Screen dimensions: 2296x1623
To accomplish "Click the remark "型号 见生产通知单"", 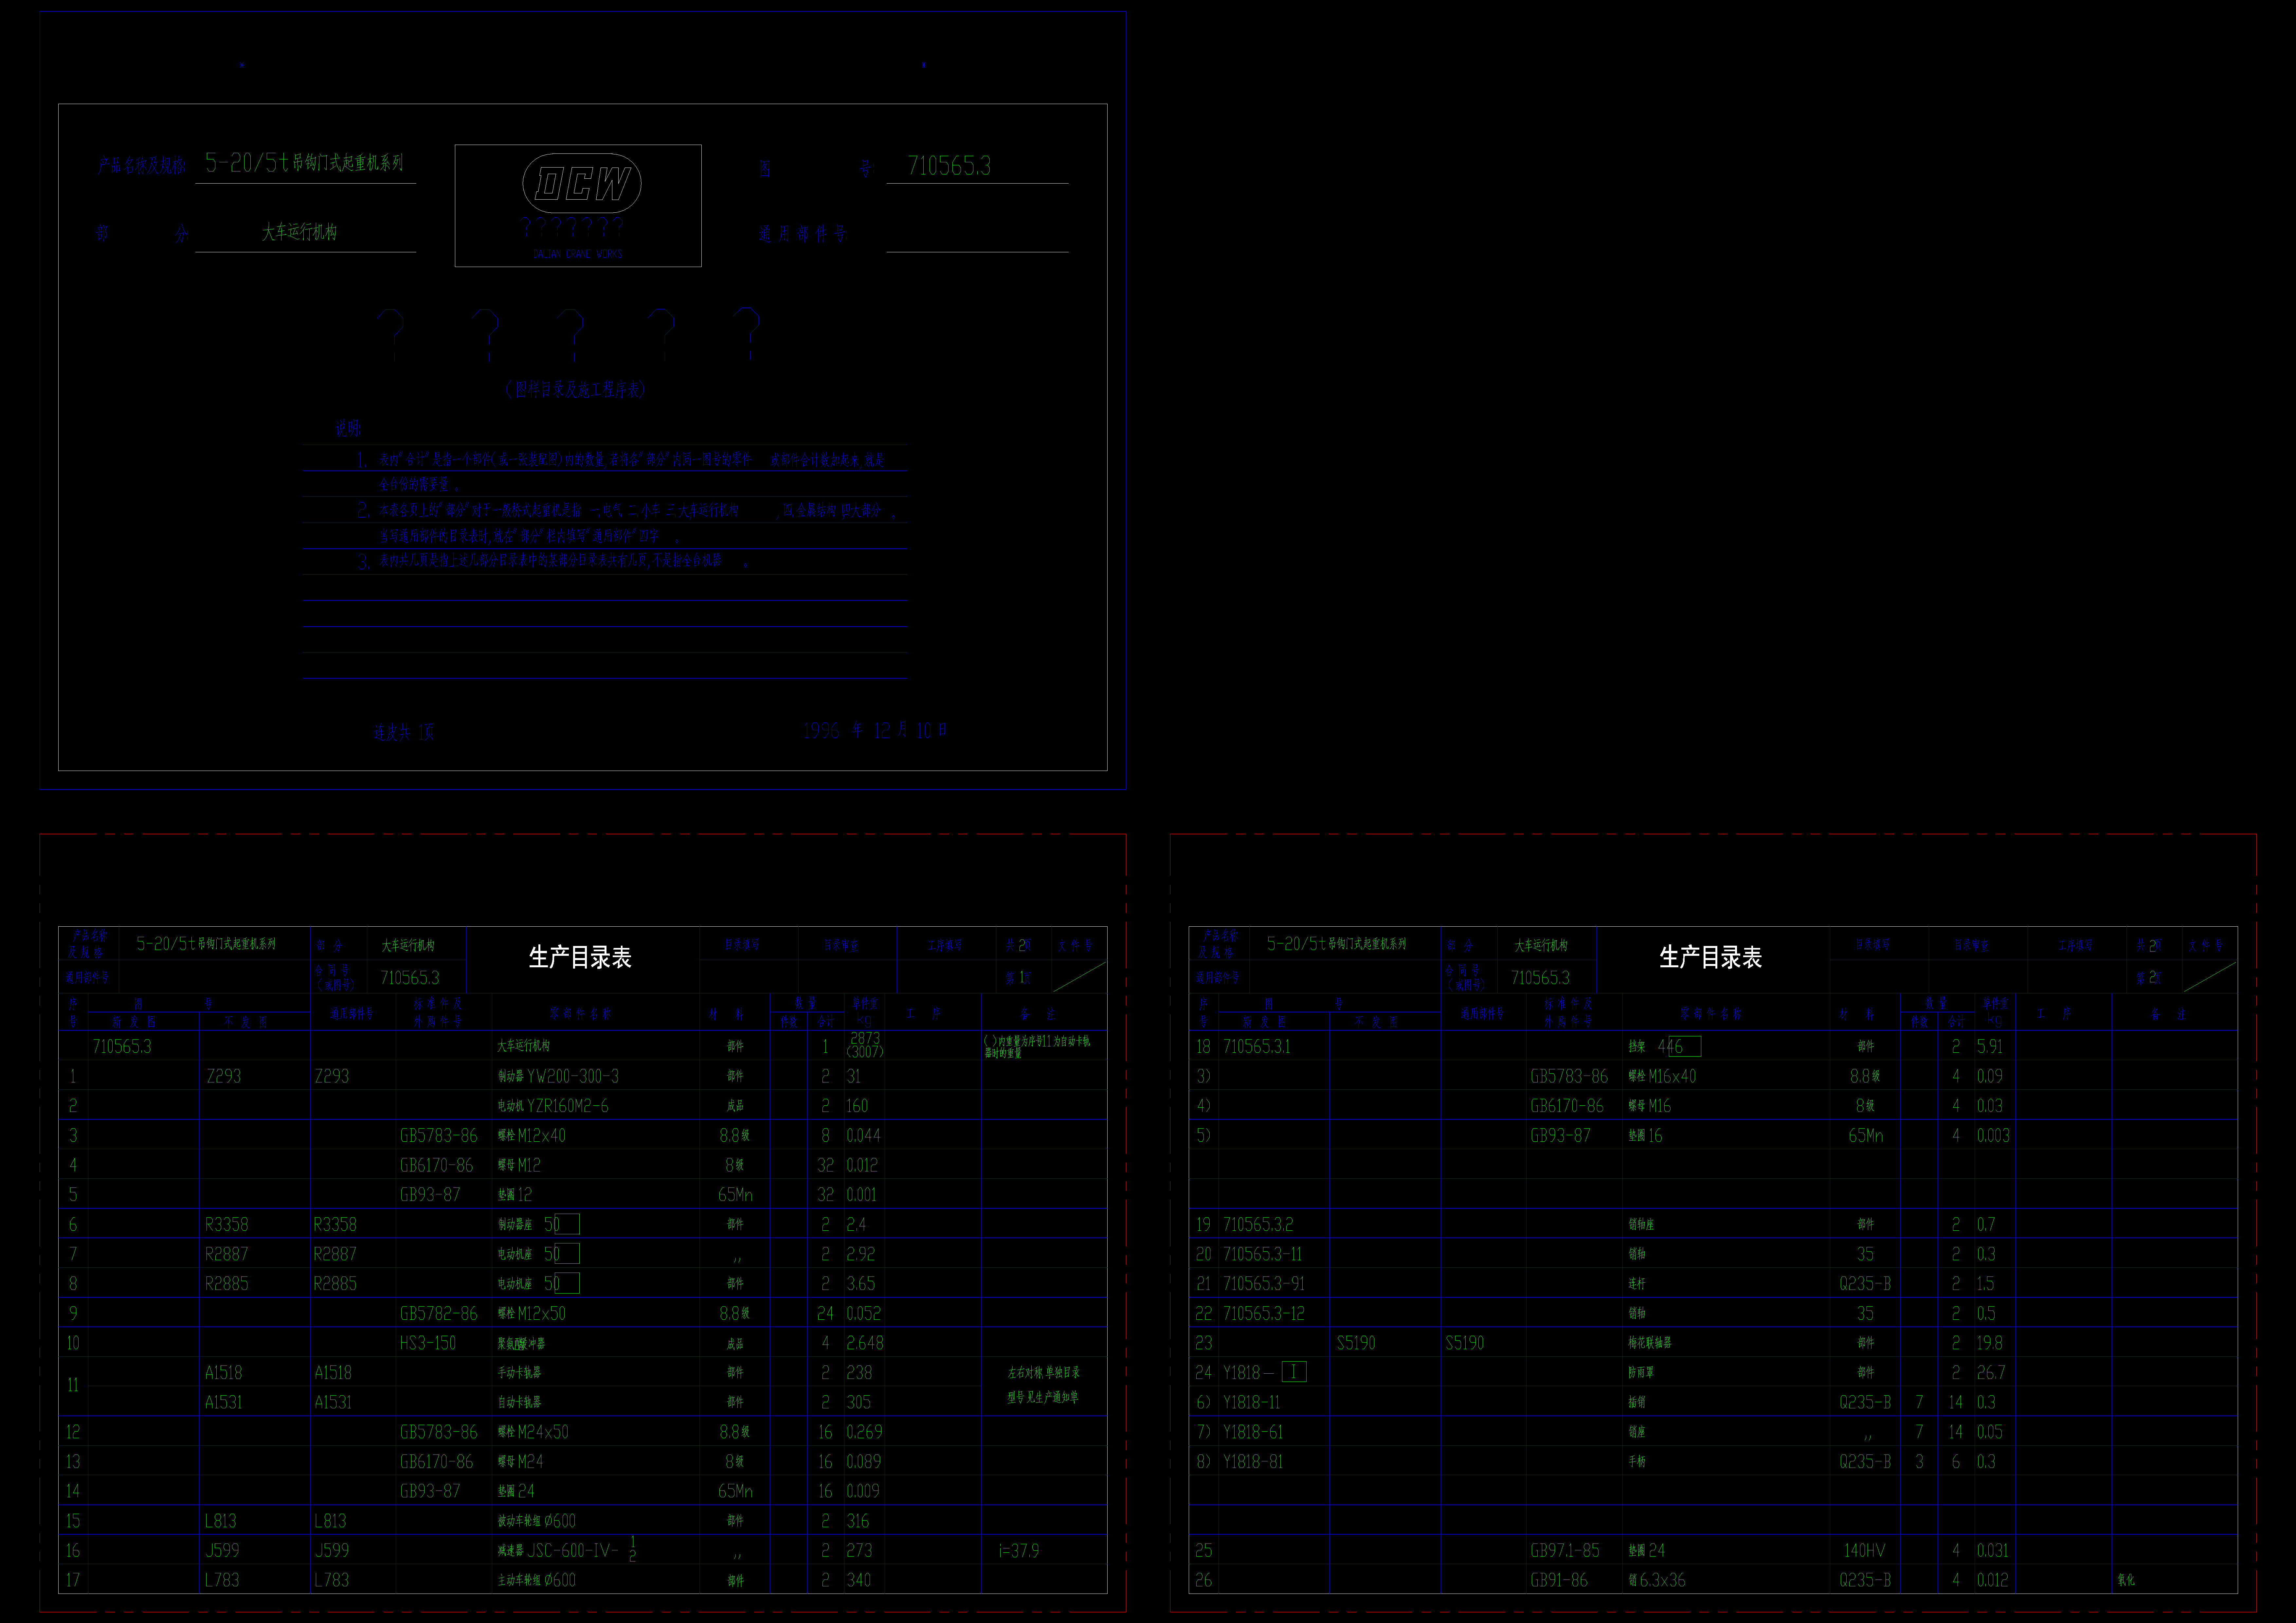I will (1043, 1398).
